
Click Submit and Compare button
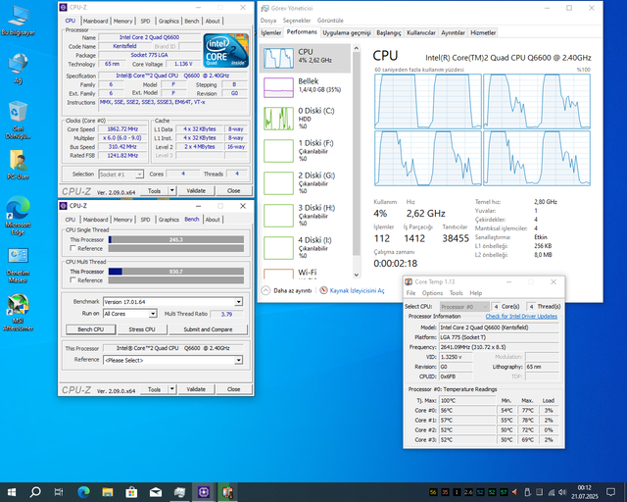(208, 329)
